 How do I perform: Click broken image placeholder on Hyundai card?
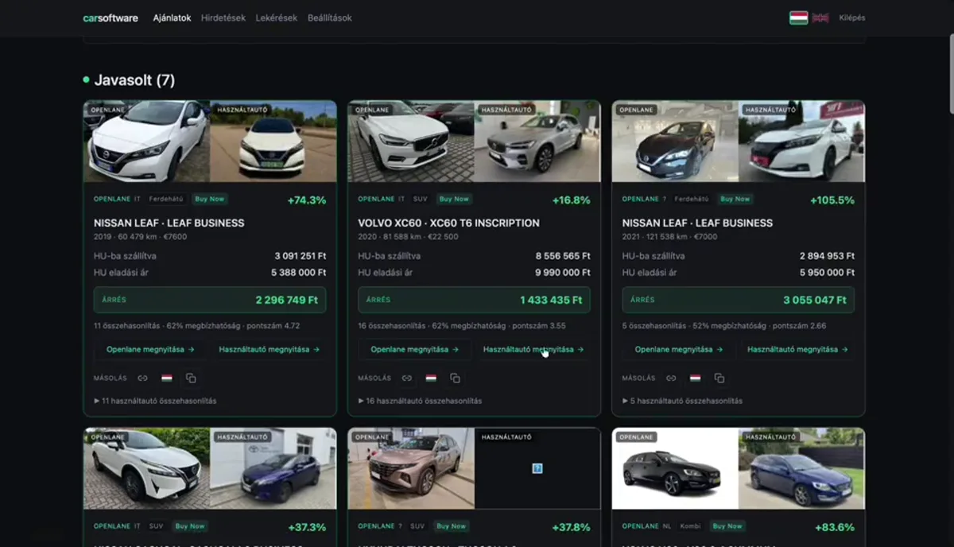(x=537, y=469)
